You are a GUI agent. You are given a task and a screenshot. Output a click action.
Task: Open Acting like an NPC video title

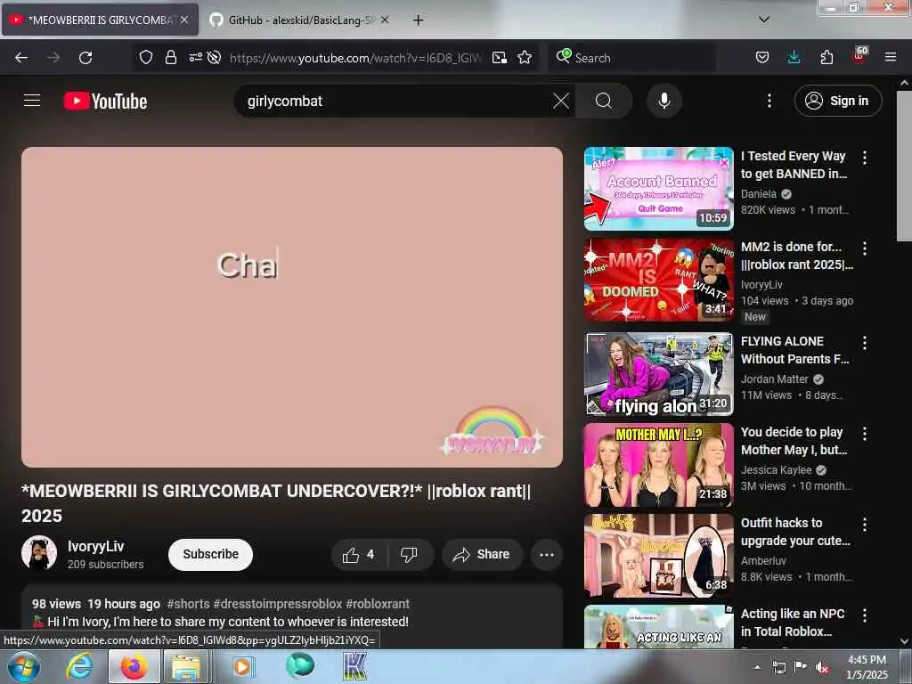tap(792, 623)
